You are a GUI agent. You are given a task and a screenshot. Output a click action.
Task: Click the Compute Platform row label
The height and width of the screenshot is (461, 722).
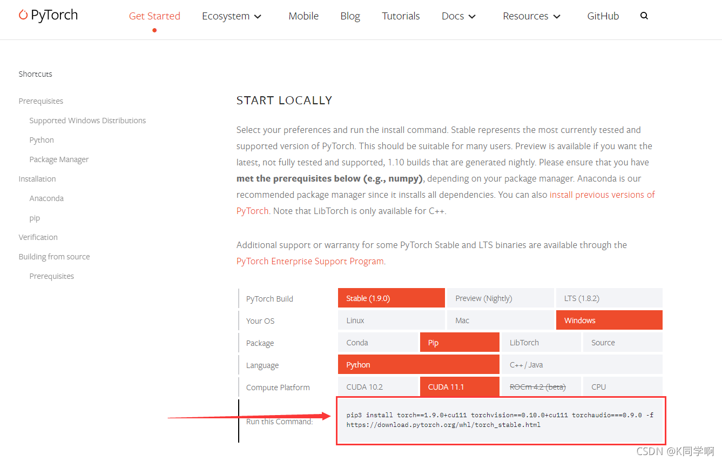pyautogui.click(x=278, y=387)
